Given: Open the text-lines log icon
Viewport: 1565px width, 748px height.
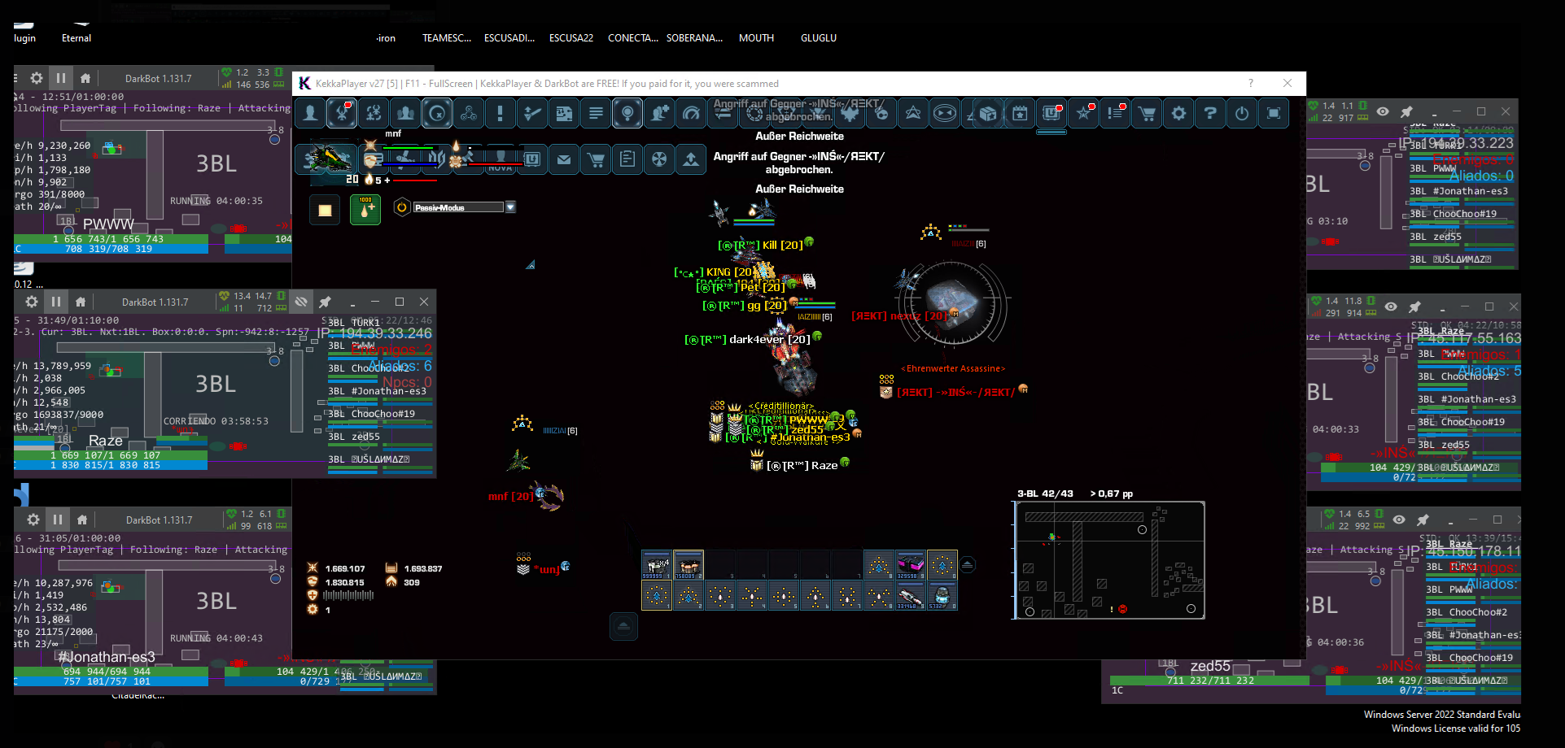Looking at the screenshot, I should [596, 114].
